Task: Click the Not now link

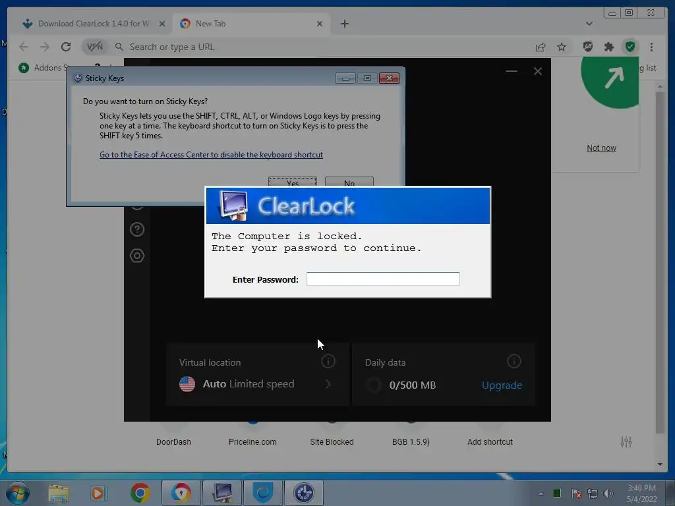Action: click(x=601, y=148)
